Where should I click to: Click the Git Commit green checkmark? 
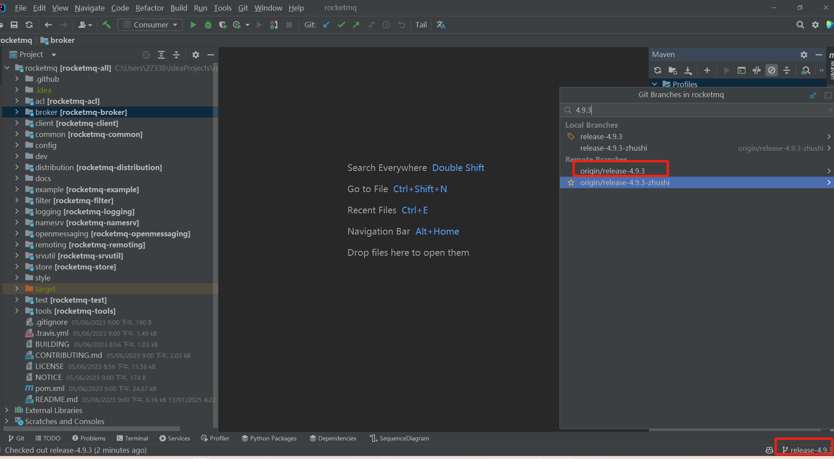(x=341, y=25)
